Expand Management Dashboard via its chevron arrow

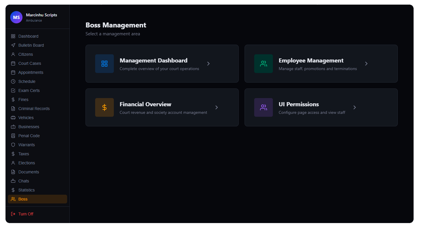[x=208, y=64]
